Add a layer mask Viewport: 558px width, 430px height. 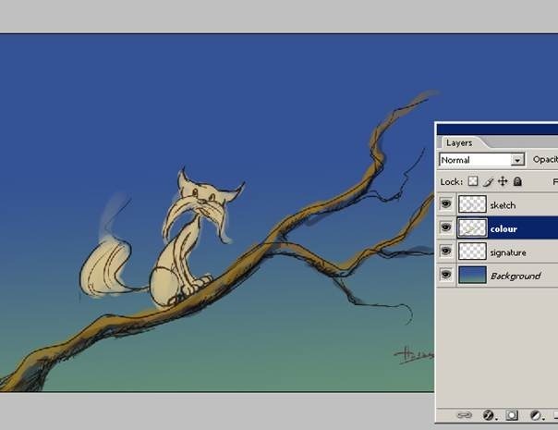(512, 416)
